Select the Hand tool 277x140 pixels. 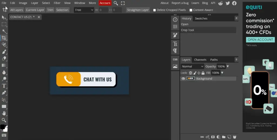click(4, 113)
